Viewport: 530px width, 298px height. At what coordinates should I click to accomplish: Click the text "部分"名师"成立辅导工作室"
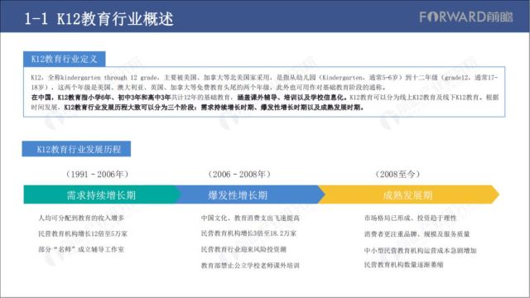[81, 249]
